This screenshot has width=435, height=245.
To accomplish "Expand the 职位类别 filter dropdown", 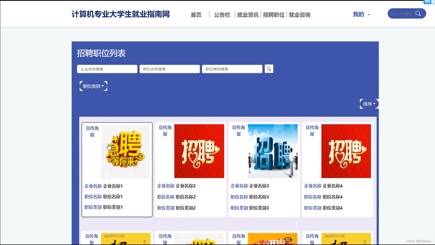I will pyautogui.click(x=93, y=86).
